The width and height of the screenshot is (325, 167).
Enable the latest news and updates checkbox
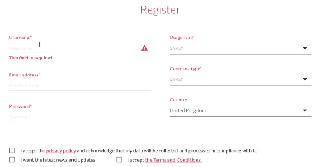point(12,160)
